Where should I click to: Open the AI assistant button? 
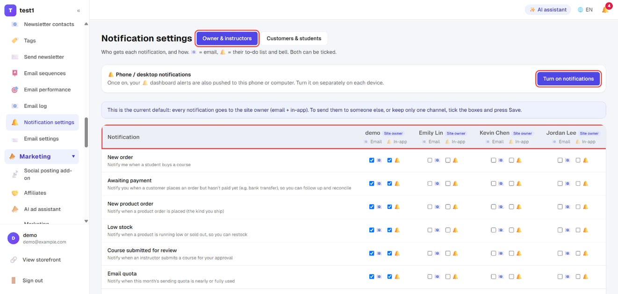click(548, 10)
